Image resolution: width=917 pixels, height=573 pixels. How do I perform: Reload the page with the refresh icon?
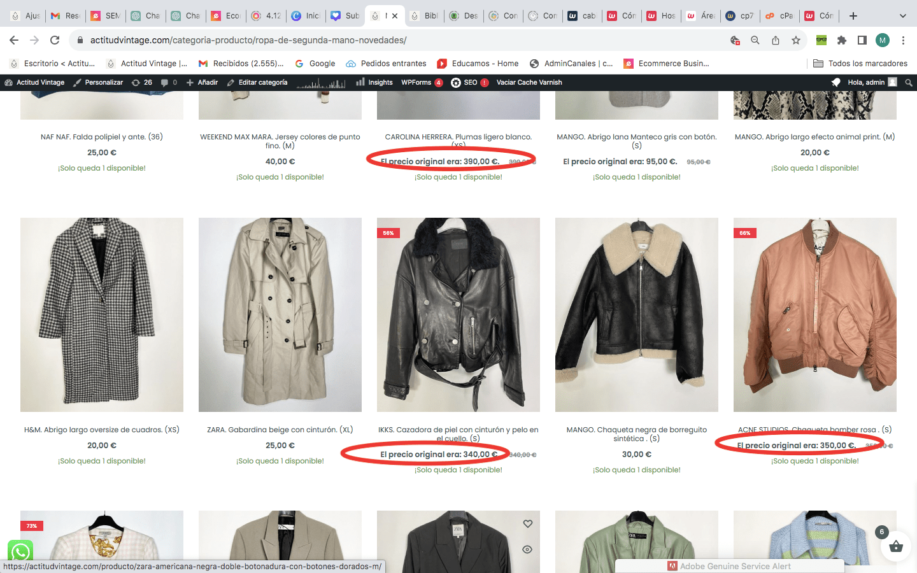coord(55,40)
